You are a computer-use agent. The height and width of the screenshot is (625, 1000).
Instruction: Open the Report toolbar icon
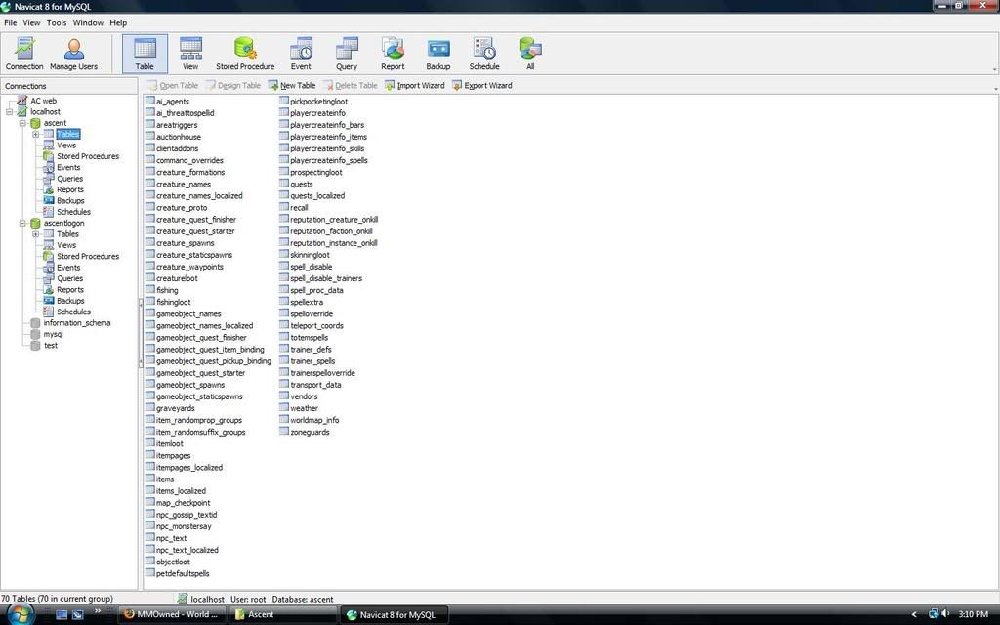coord(393,54)
